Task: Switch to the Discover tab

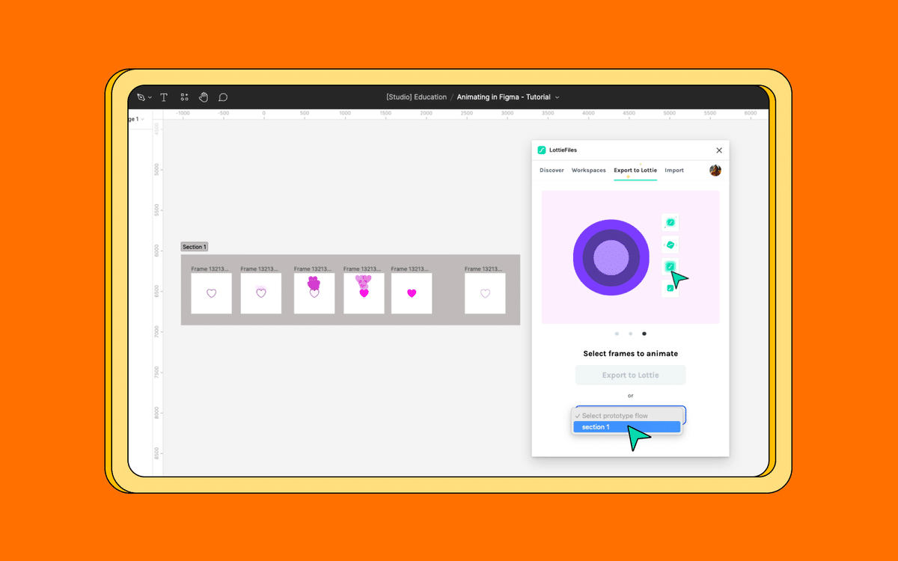Action: coord(552,171)
